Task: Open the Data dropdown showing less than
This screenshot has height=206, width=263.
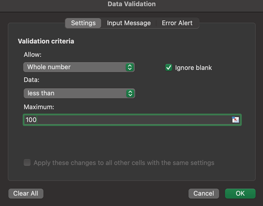Action: pyautogui.click(x=79, y=93)
